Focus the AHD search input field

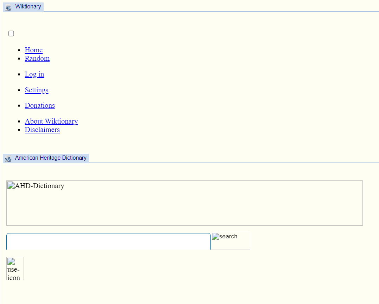pos(108,242)
